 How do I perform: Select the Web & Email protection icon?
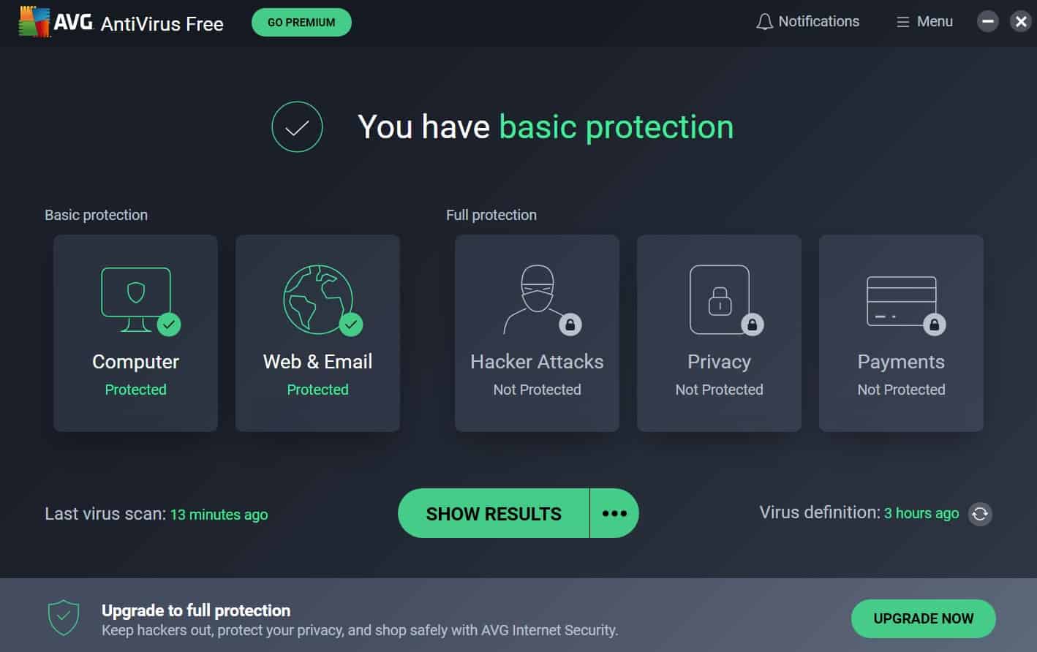tap(317, 300)
